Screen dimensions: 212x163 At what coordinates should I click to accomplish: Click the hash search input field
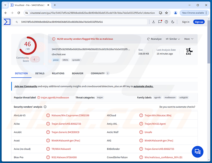(x=80, y=22)
